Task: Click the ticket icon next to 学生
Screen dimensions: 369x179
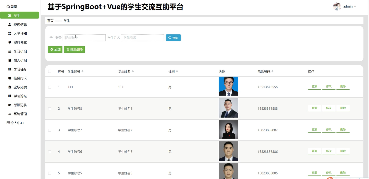Action: click(x=10, y=16)
